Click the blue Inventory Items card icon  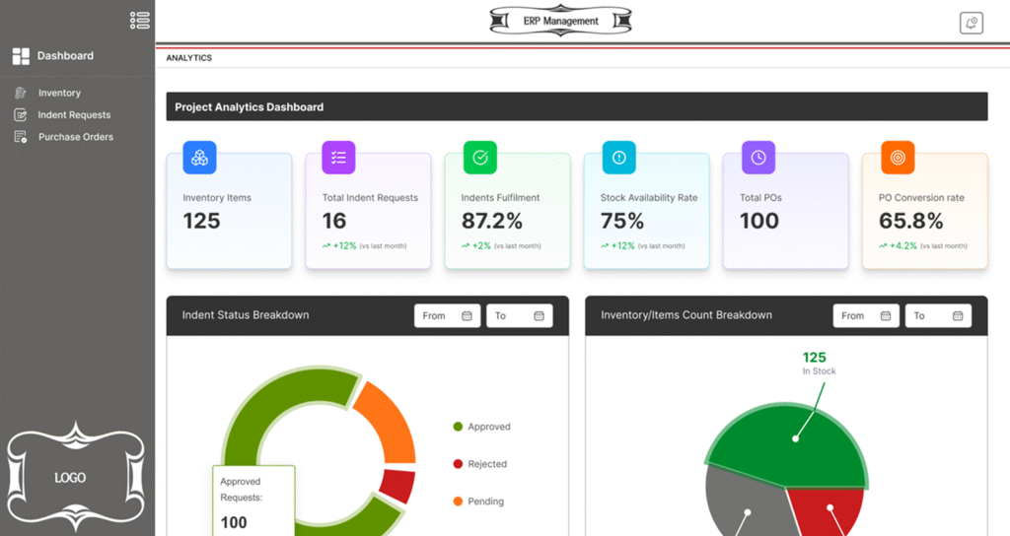199,158
